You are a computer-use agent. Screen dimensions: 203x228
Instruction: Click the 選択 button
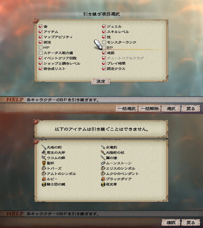(x=171, y=109)
